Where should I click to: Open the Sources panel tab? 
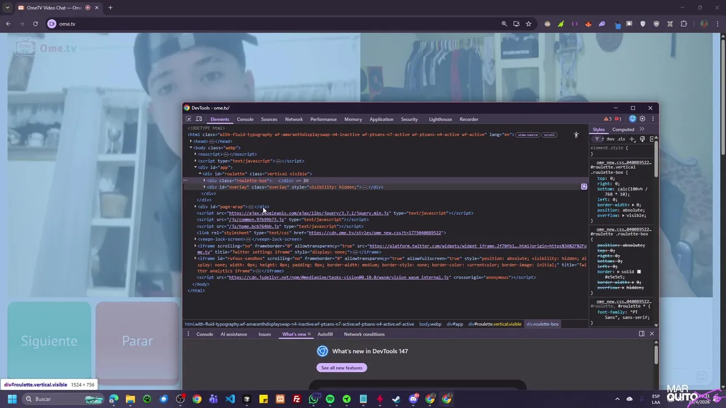pyautogui.click(x=269, y=119)
